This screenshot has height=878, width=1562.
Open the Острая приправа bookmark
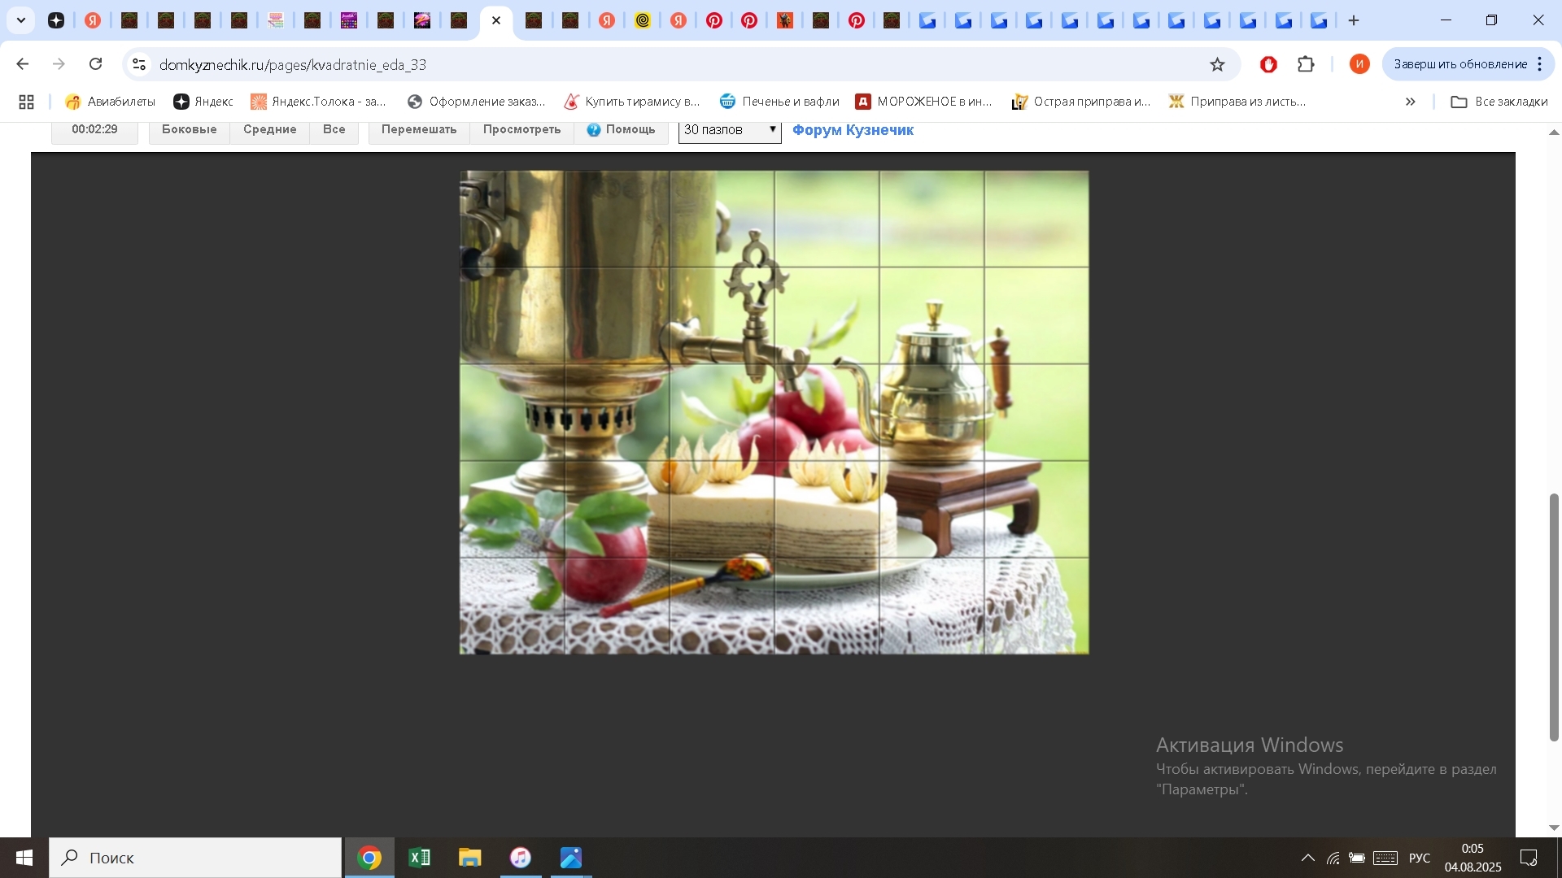[1081, 102]
